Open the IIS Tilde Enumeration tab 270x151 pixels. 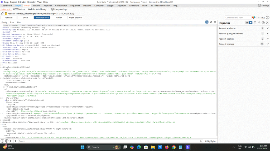point(160,6)
